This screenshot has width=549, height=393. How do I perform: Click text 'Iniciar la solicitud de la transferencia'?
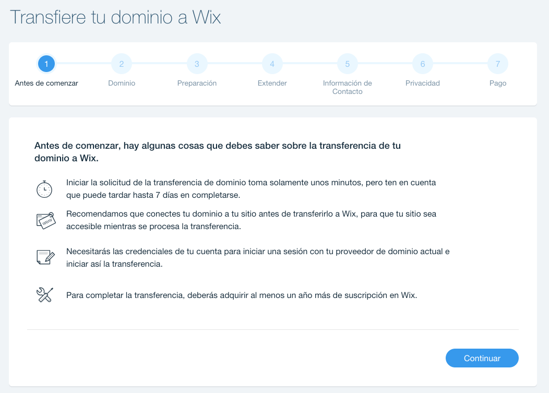(x=251, y=189)
